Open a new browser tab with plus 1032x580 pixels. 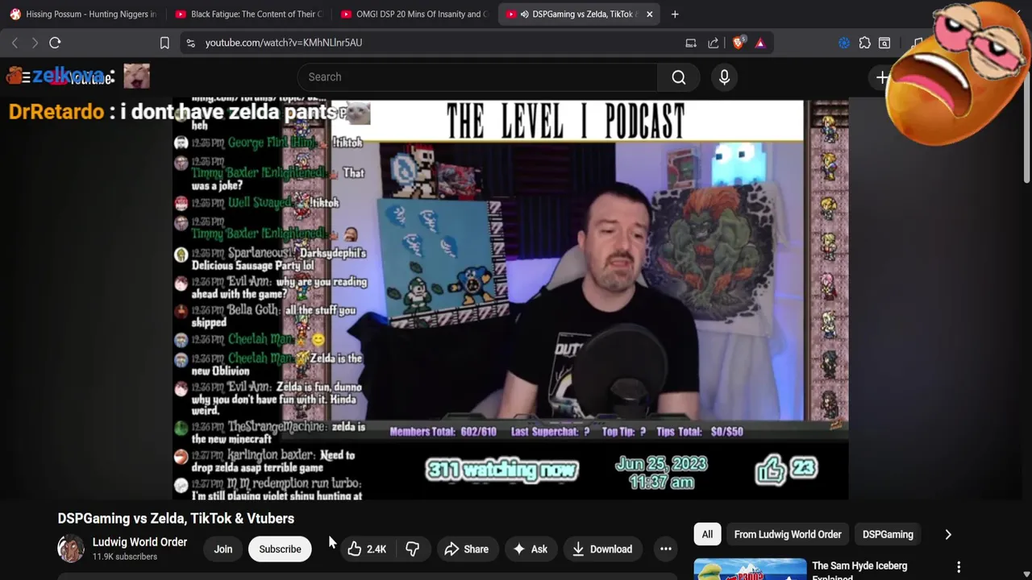(675, 14)
